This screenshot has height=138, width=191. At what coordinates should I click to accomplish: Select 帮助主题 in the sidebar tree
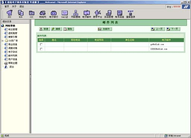(13, 63)
